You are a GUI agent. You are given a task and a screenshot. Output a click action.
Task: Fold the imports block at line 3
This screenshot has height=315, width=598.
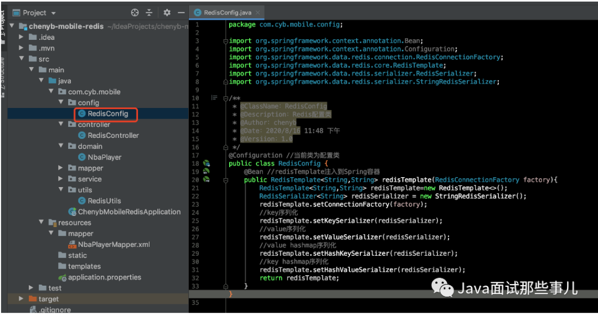(x=225, y=41)
